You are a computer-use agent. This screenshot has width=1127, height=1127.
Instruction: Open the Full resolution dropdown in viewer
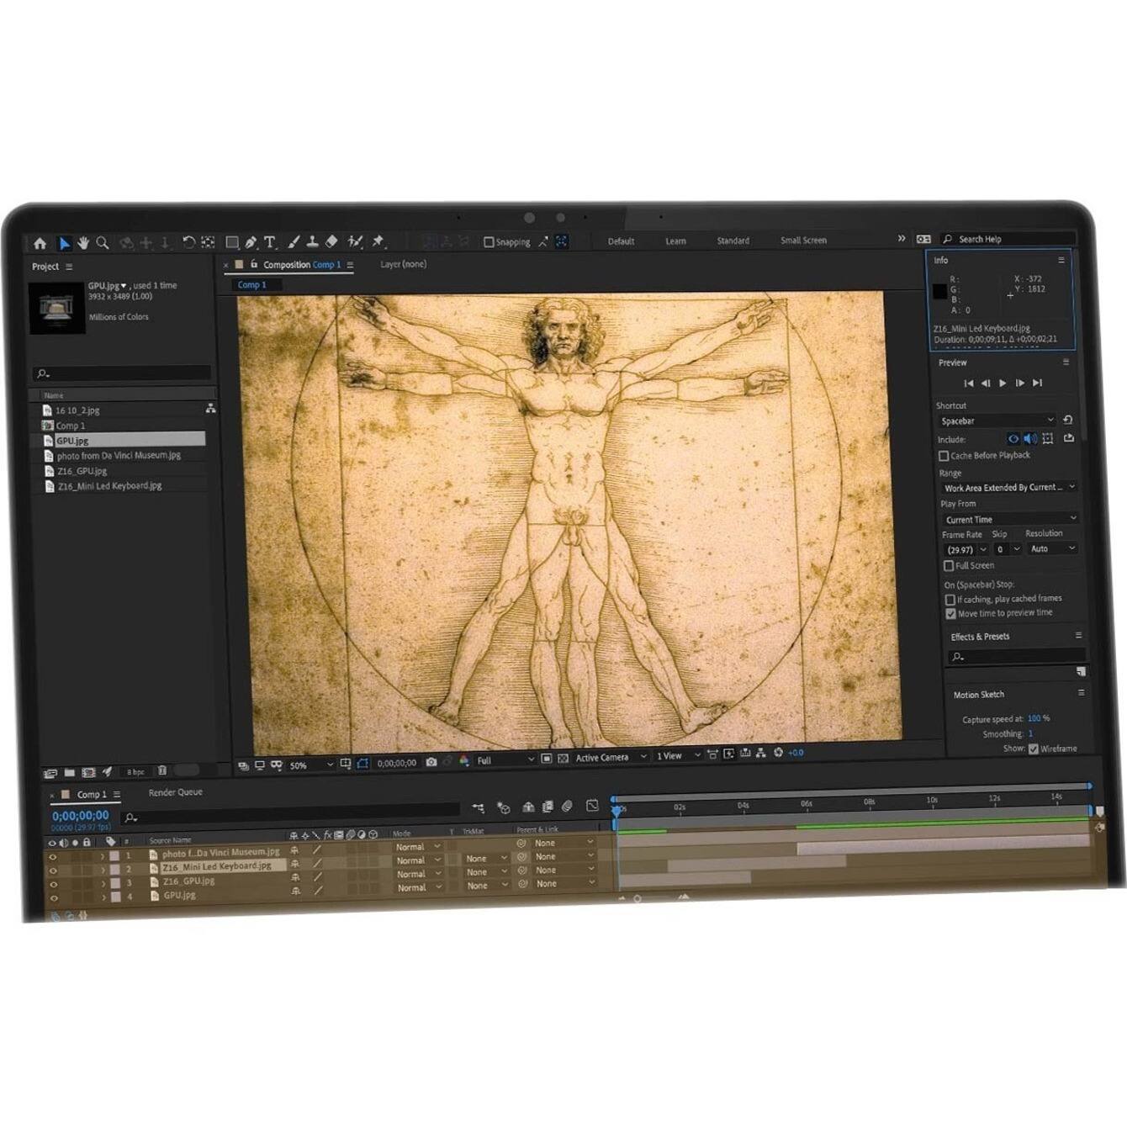(505, 760)
